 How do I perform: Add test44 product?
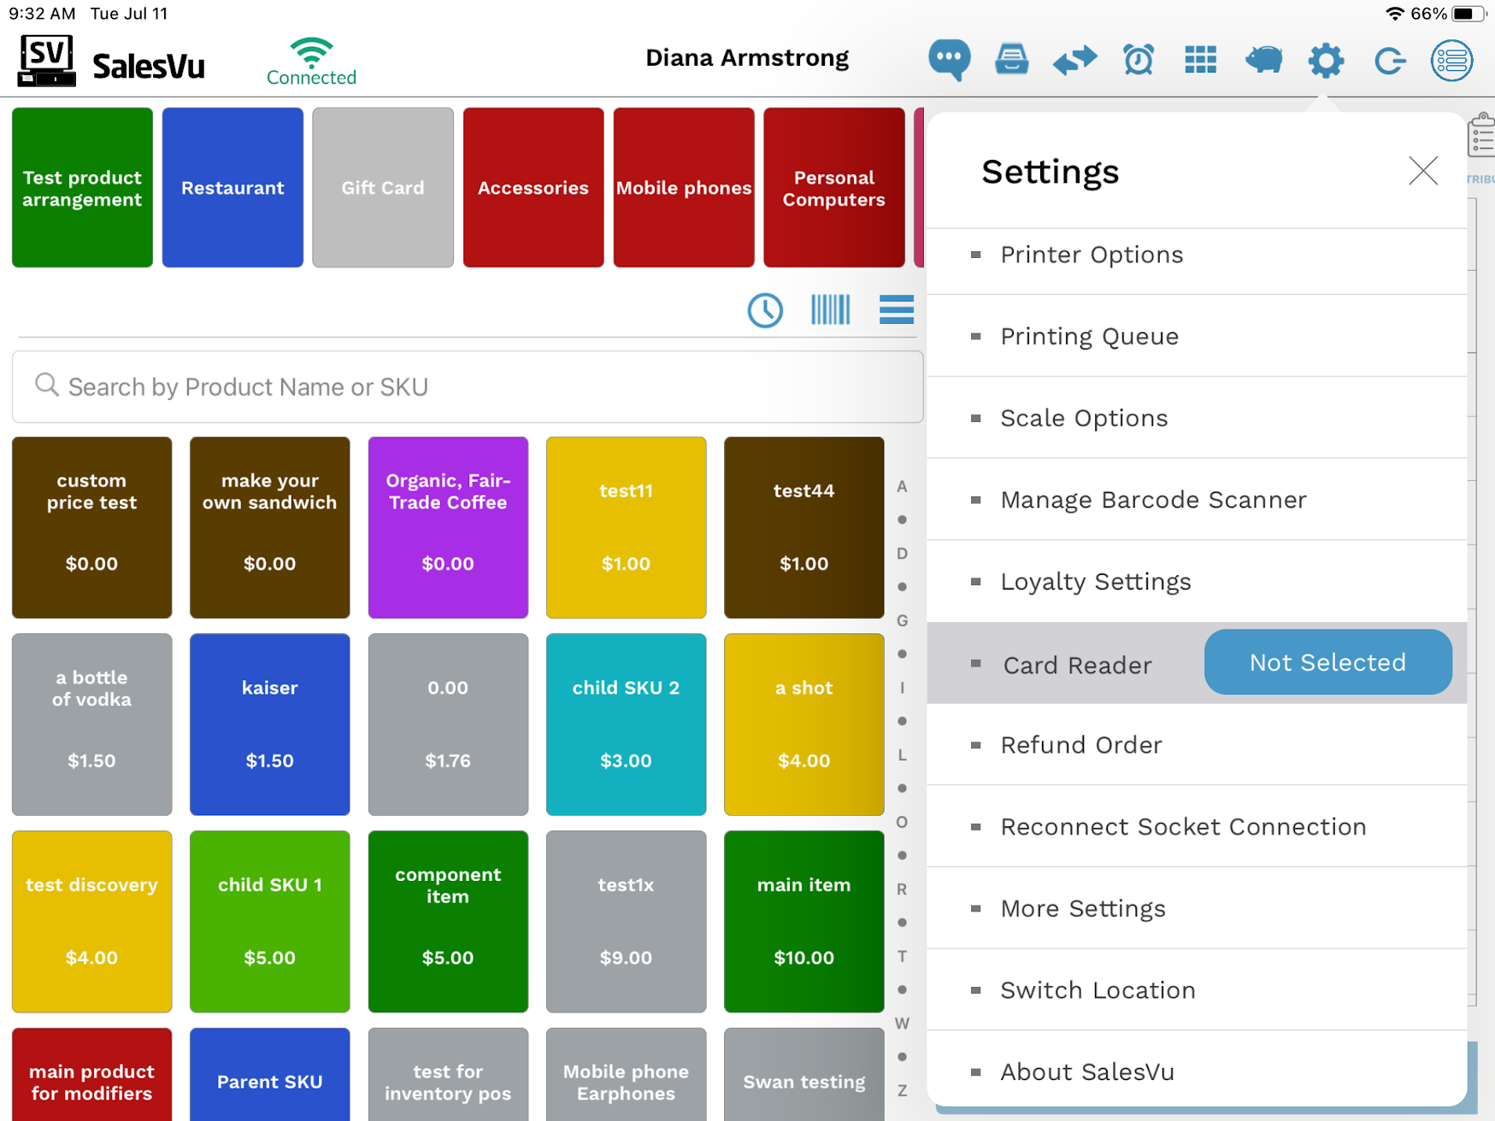coord(803,527)
